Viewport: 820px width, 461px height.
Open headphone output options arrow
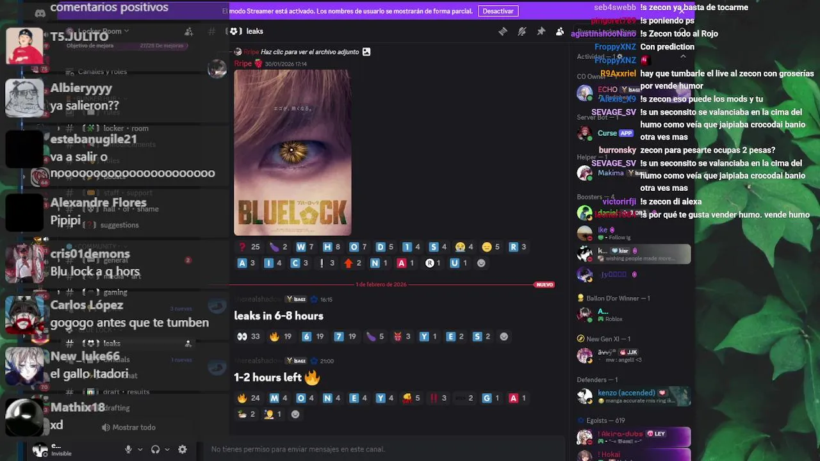coord(167,449)
